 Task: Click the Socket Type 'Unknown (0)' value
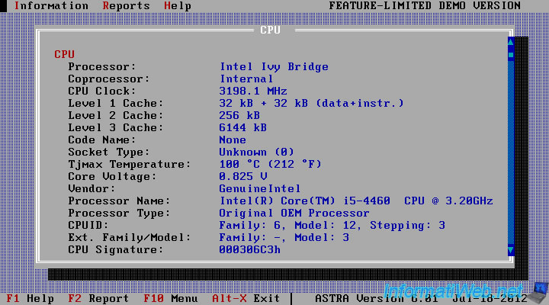[257, 152]
